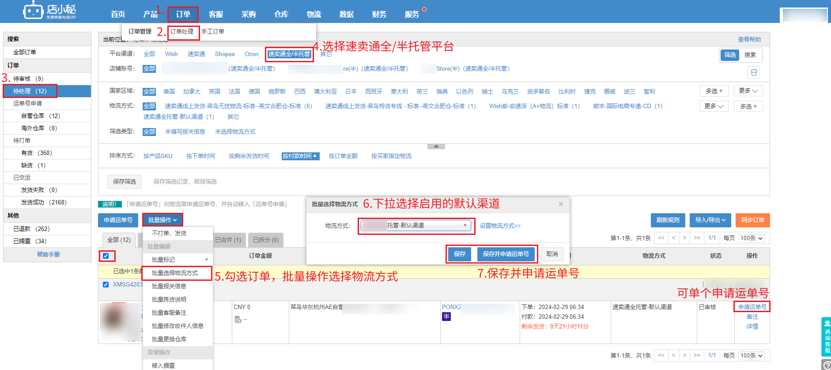Click the blue 申请运单号 toolbar button
831x370 pixels.
[118, 220]
